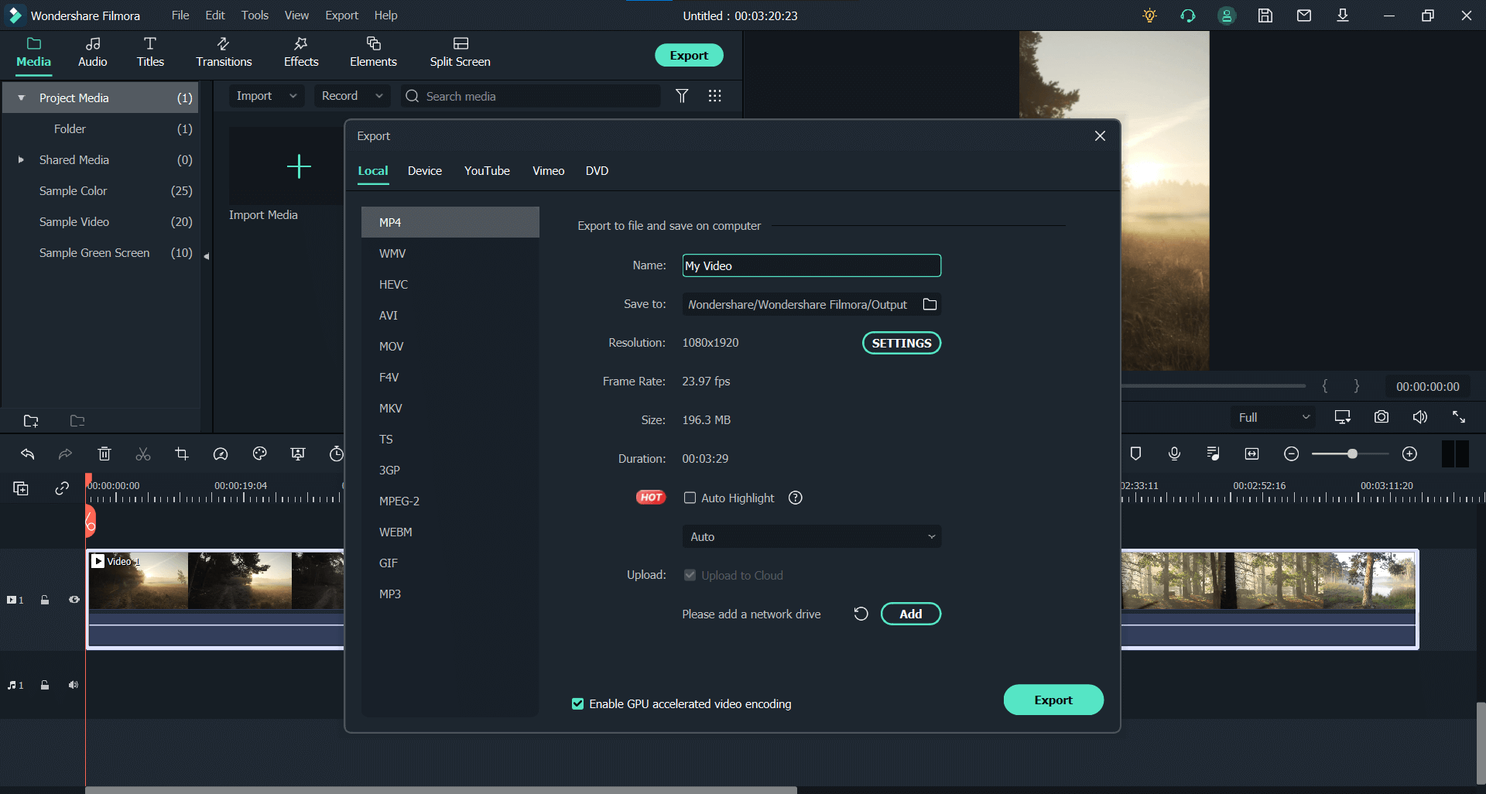Collapse the Project Media tree arrow
Viewport: 1486px width, 794px height.
22,98
